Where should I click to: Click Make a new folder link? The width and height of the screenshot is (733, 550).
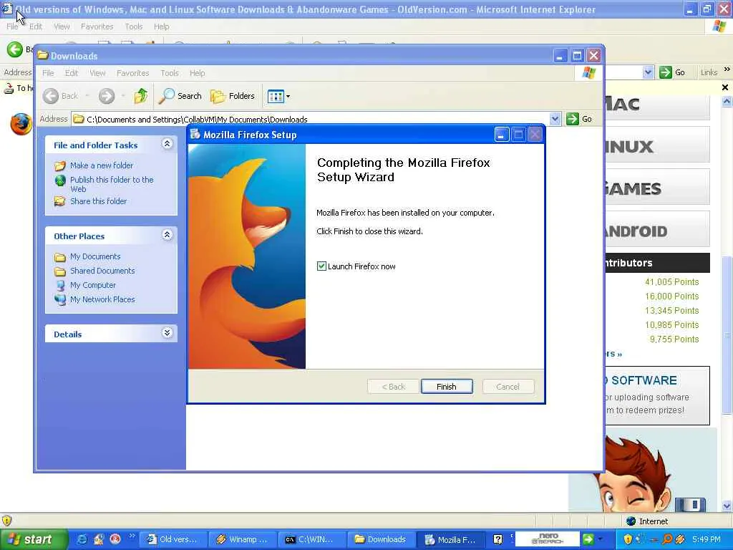click(102, 165)
